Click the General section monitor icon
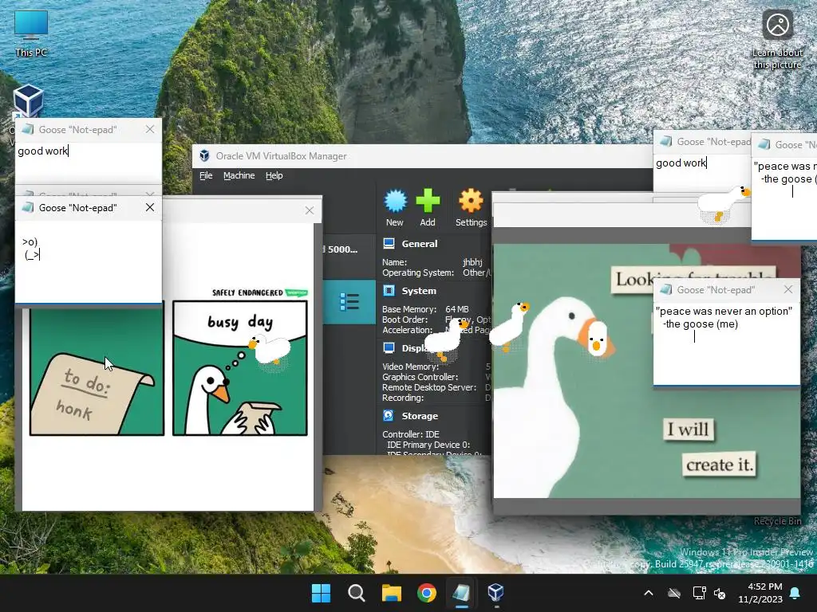 click(389, 243)
